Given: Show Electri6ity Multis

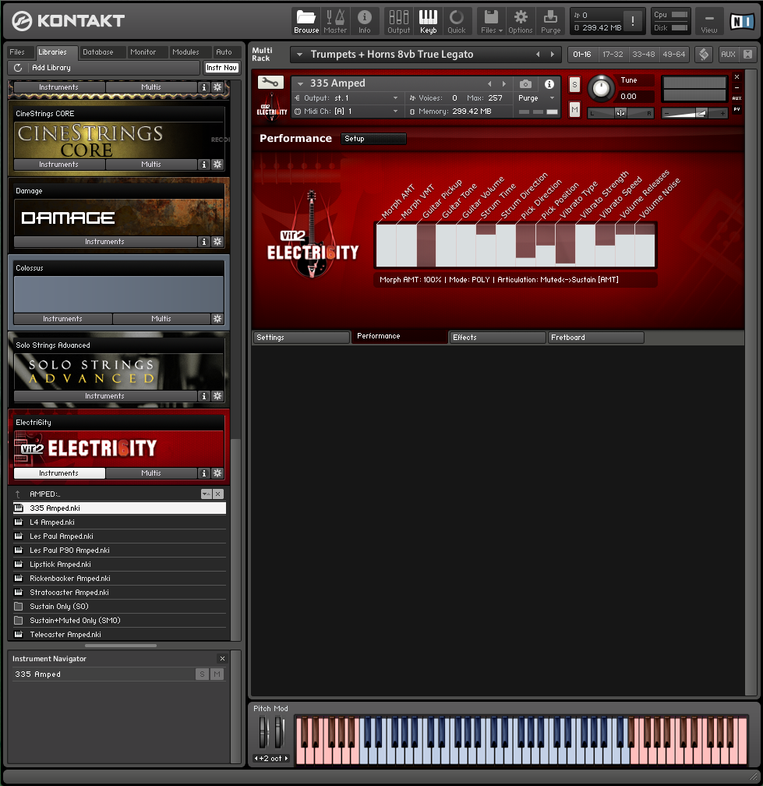Looking at the screenshot, I should point(150,473).
